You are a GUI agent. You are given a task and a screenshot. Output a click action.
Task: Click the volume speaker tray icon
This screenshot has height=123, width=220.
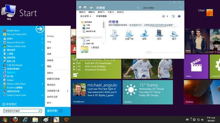coord(202,120)
